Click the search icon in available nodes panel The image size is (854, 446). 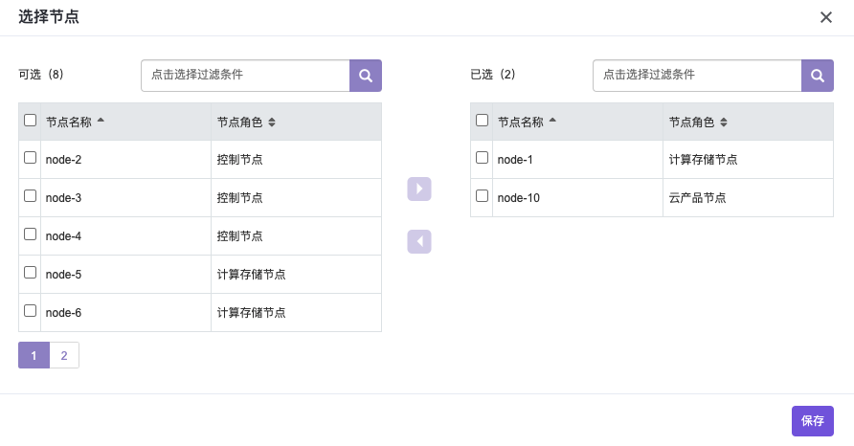coord(366,76)
